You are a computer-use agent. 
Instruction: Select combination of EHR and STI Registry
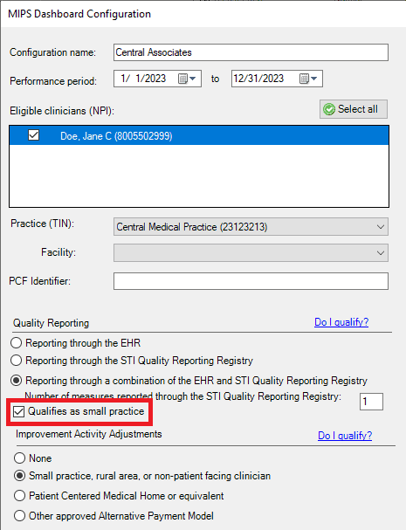coord(17,381)
